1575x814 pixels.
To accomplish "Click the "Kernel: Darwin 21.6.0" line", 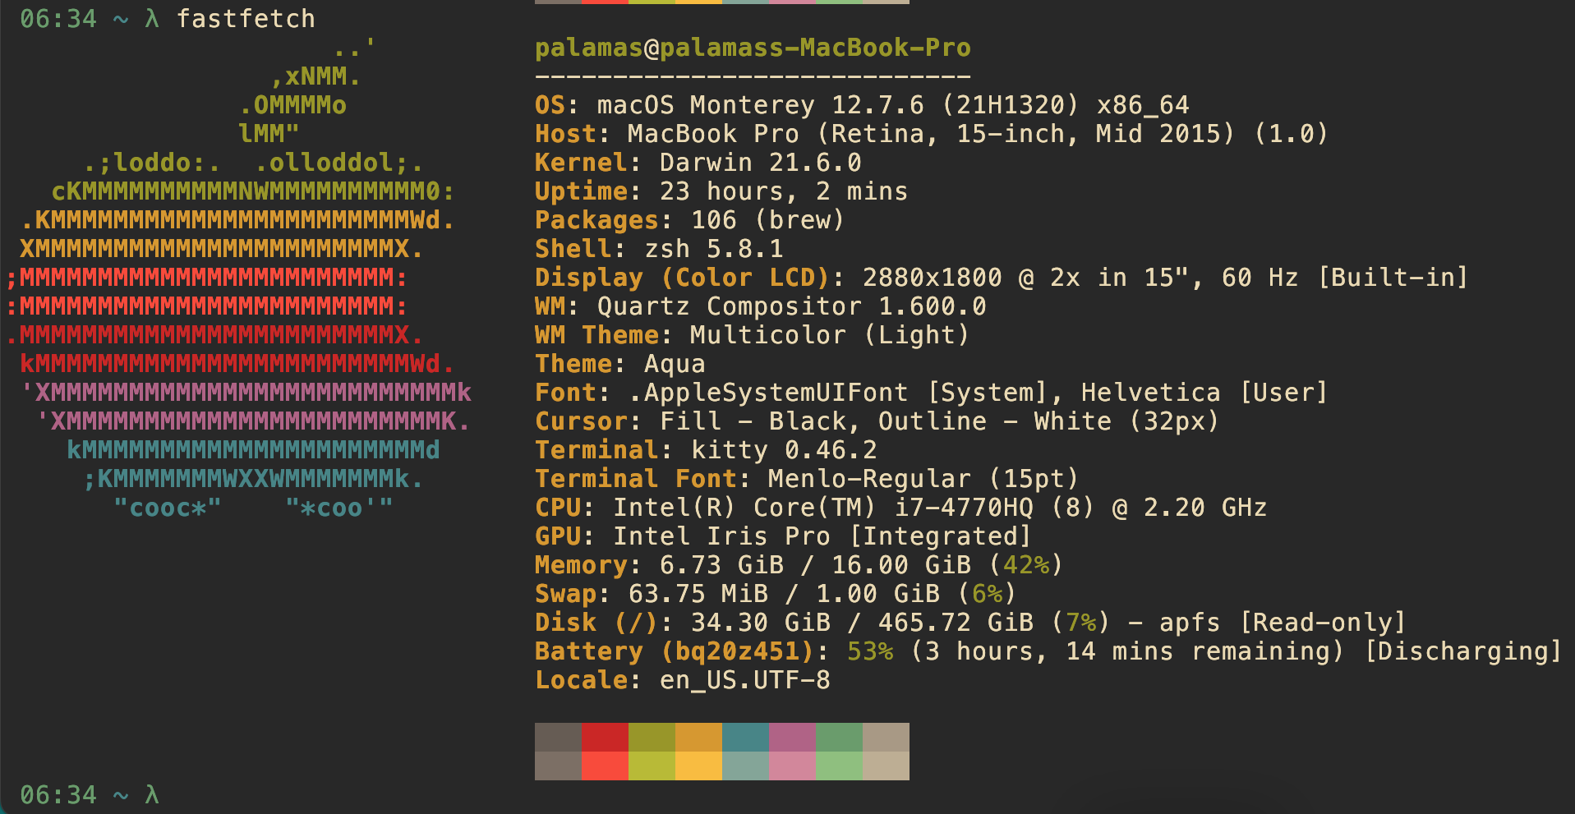I will (698, 163).
